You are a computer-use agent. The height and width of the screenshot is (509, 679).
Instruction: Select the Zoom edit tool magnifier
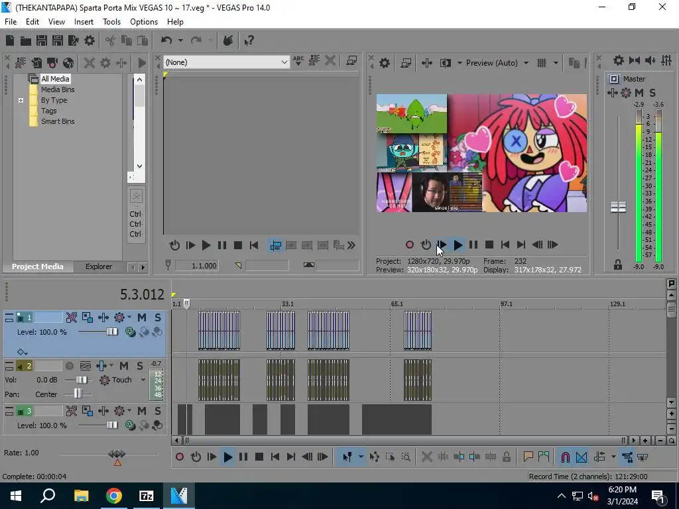tap(406, 457)
